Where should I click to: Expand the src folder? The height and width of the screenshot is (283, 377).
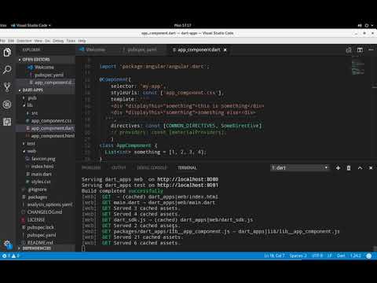coord(35,113)
